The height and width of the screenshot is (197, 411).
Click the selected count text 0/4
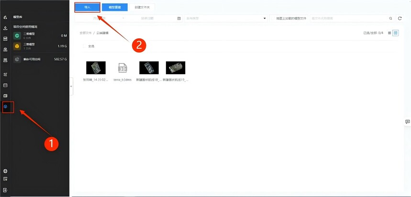point(373,33)
